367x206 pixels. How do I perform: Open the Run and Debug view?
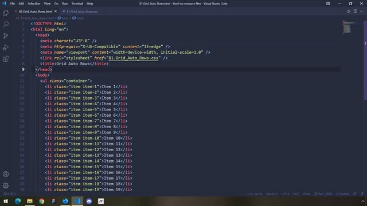[x=6, y=47]
